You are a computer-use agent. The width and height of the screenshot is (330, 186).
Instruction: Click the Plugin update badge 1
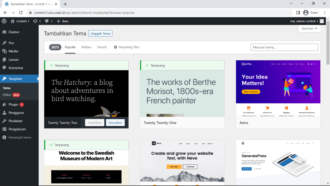coord(22,104)
